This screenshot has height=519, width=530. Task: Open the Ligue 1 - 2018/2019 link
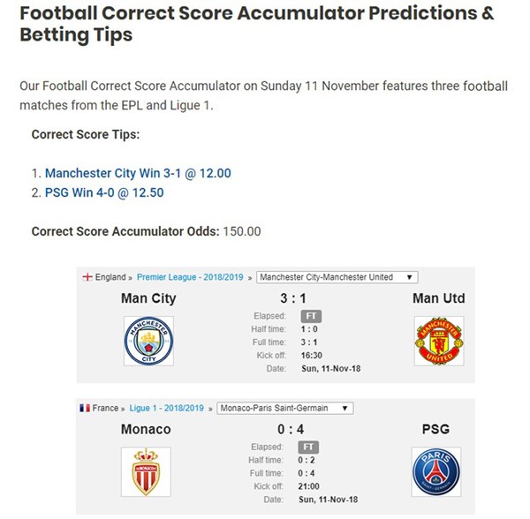click(x=167, y=408)
